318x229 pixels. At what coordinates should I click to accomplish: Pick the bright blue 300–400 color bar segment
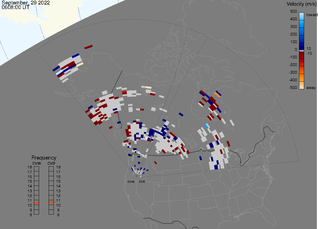302,24
